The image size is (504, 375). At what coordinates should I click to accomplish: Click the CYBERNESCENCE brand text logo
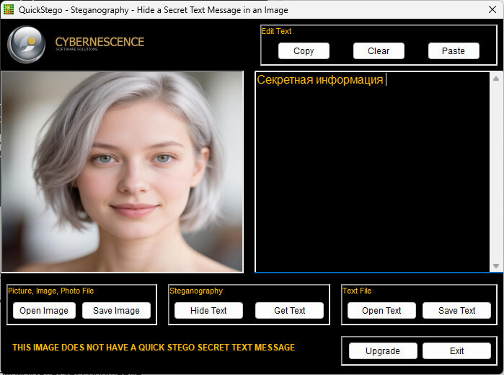pyautogui.click(x=100, y=43)
